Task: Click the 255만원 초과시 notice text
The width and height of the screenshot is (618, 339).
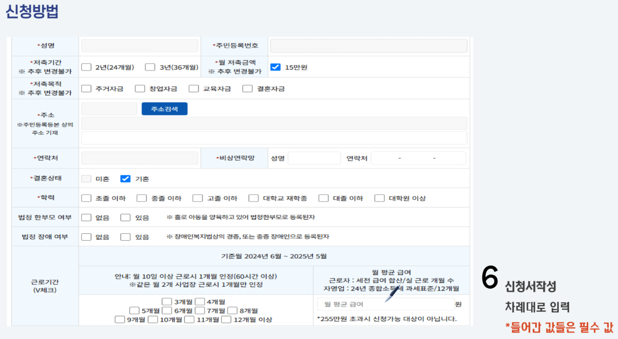Action: 387,319
